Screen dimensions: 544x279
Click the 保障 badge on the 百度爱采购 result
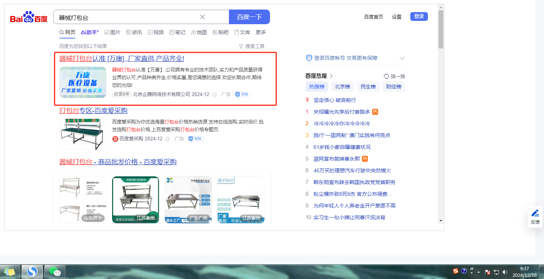click(196, 139)
